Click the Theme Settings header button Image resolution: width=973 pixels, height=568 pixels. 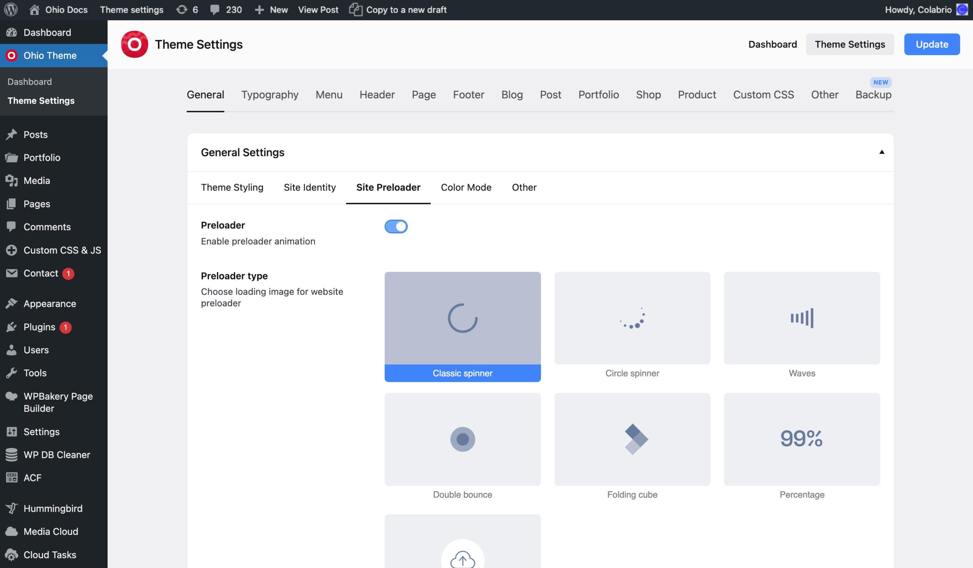pos(850,44)
